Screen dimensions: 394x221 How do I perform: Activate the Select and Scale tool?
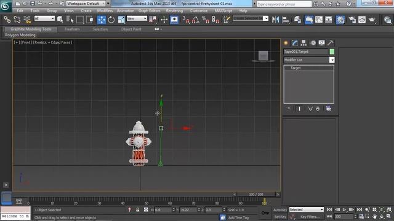coord(121,19)
